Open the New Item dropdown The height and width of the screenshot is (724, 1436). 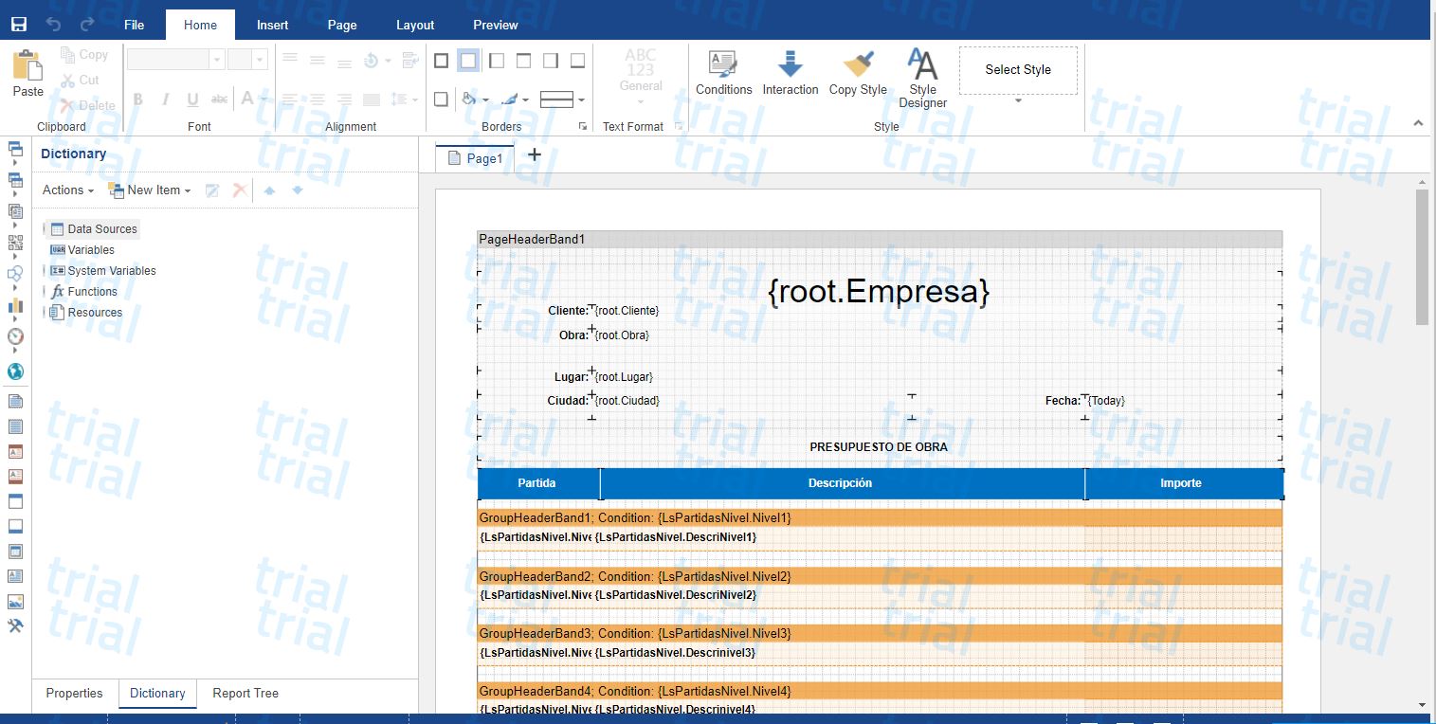(x=150, y=190)
